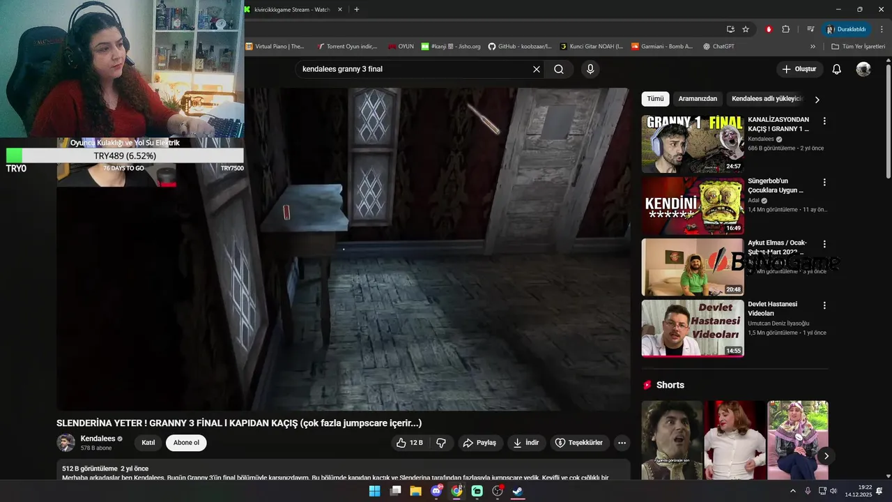Open the YouTube account avatar menu
This screenshot has height=502, width=892.
click(863, 69)
